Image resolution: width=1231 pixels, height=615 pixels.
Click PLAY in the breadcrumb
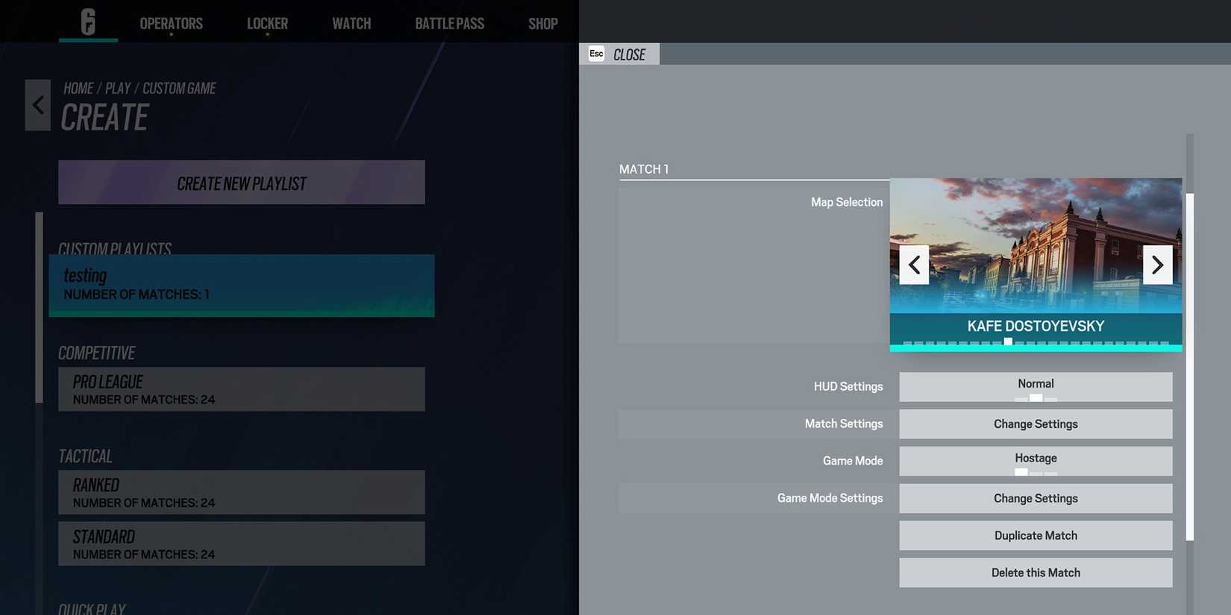tap(118, 88)
